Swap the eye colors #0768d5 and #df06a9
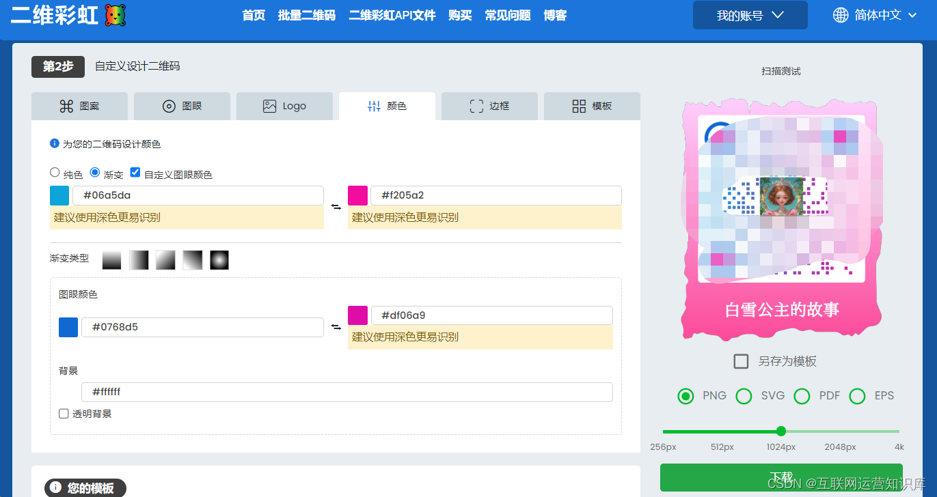The image size is (937, 497). pos(336,327)
